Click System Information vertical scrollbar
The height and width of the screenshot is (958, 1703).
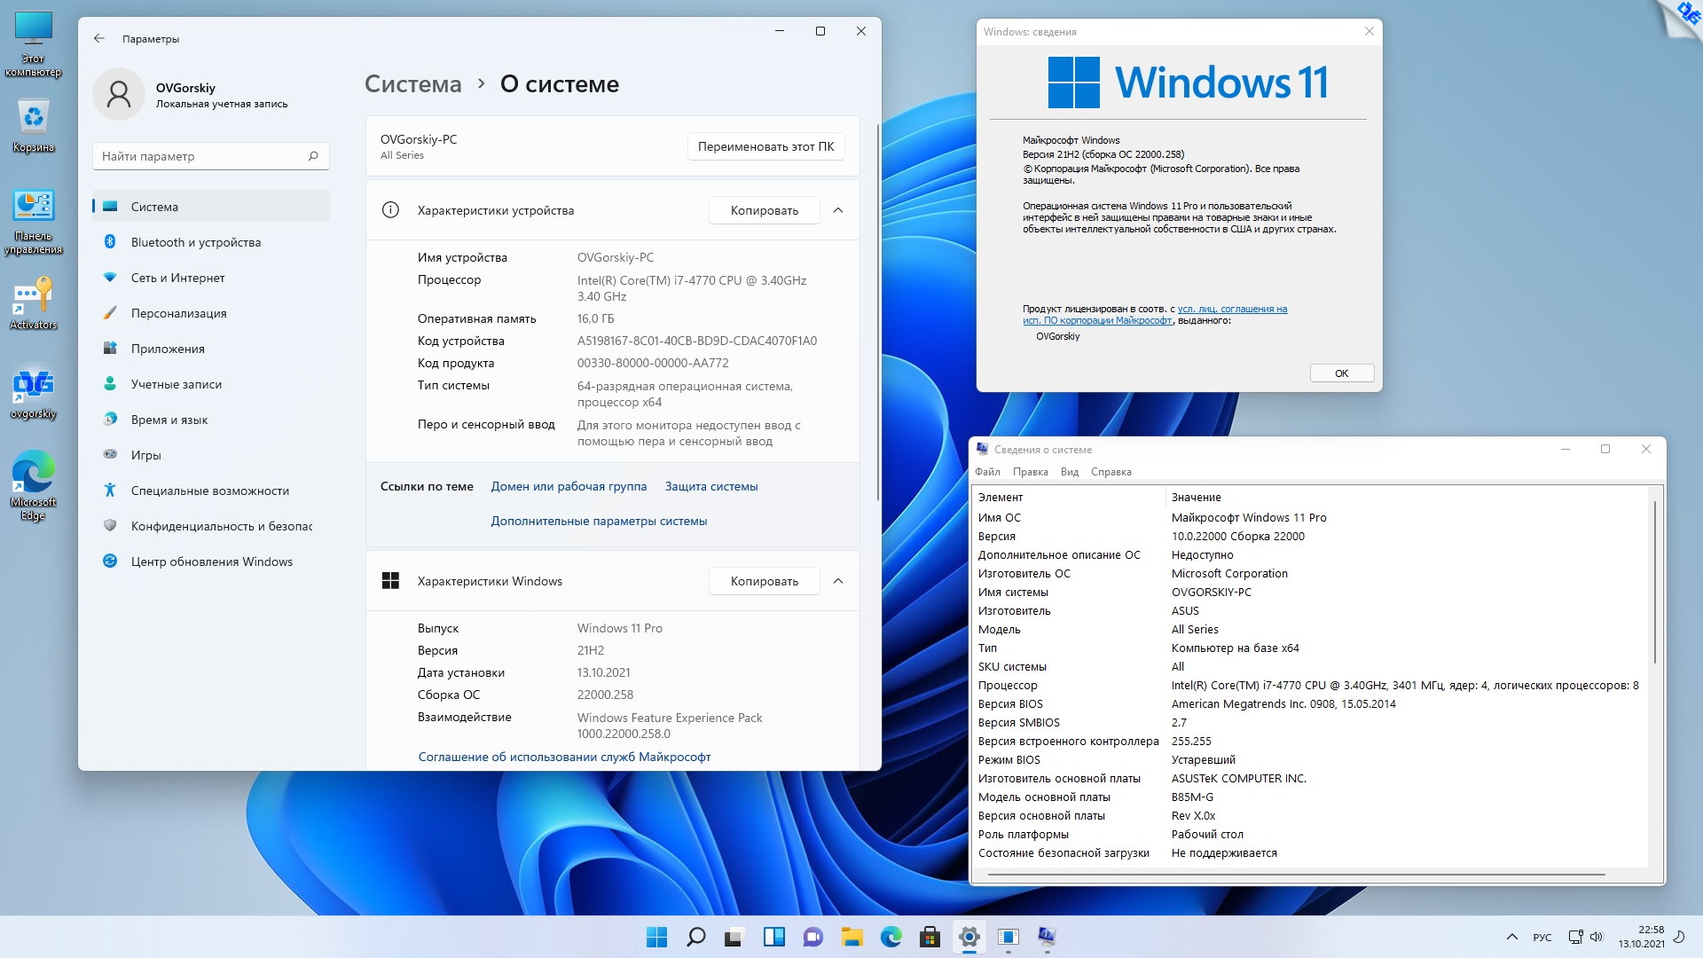tap(1655, 581)
